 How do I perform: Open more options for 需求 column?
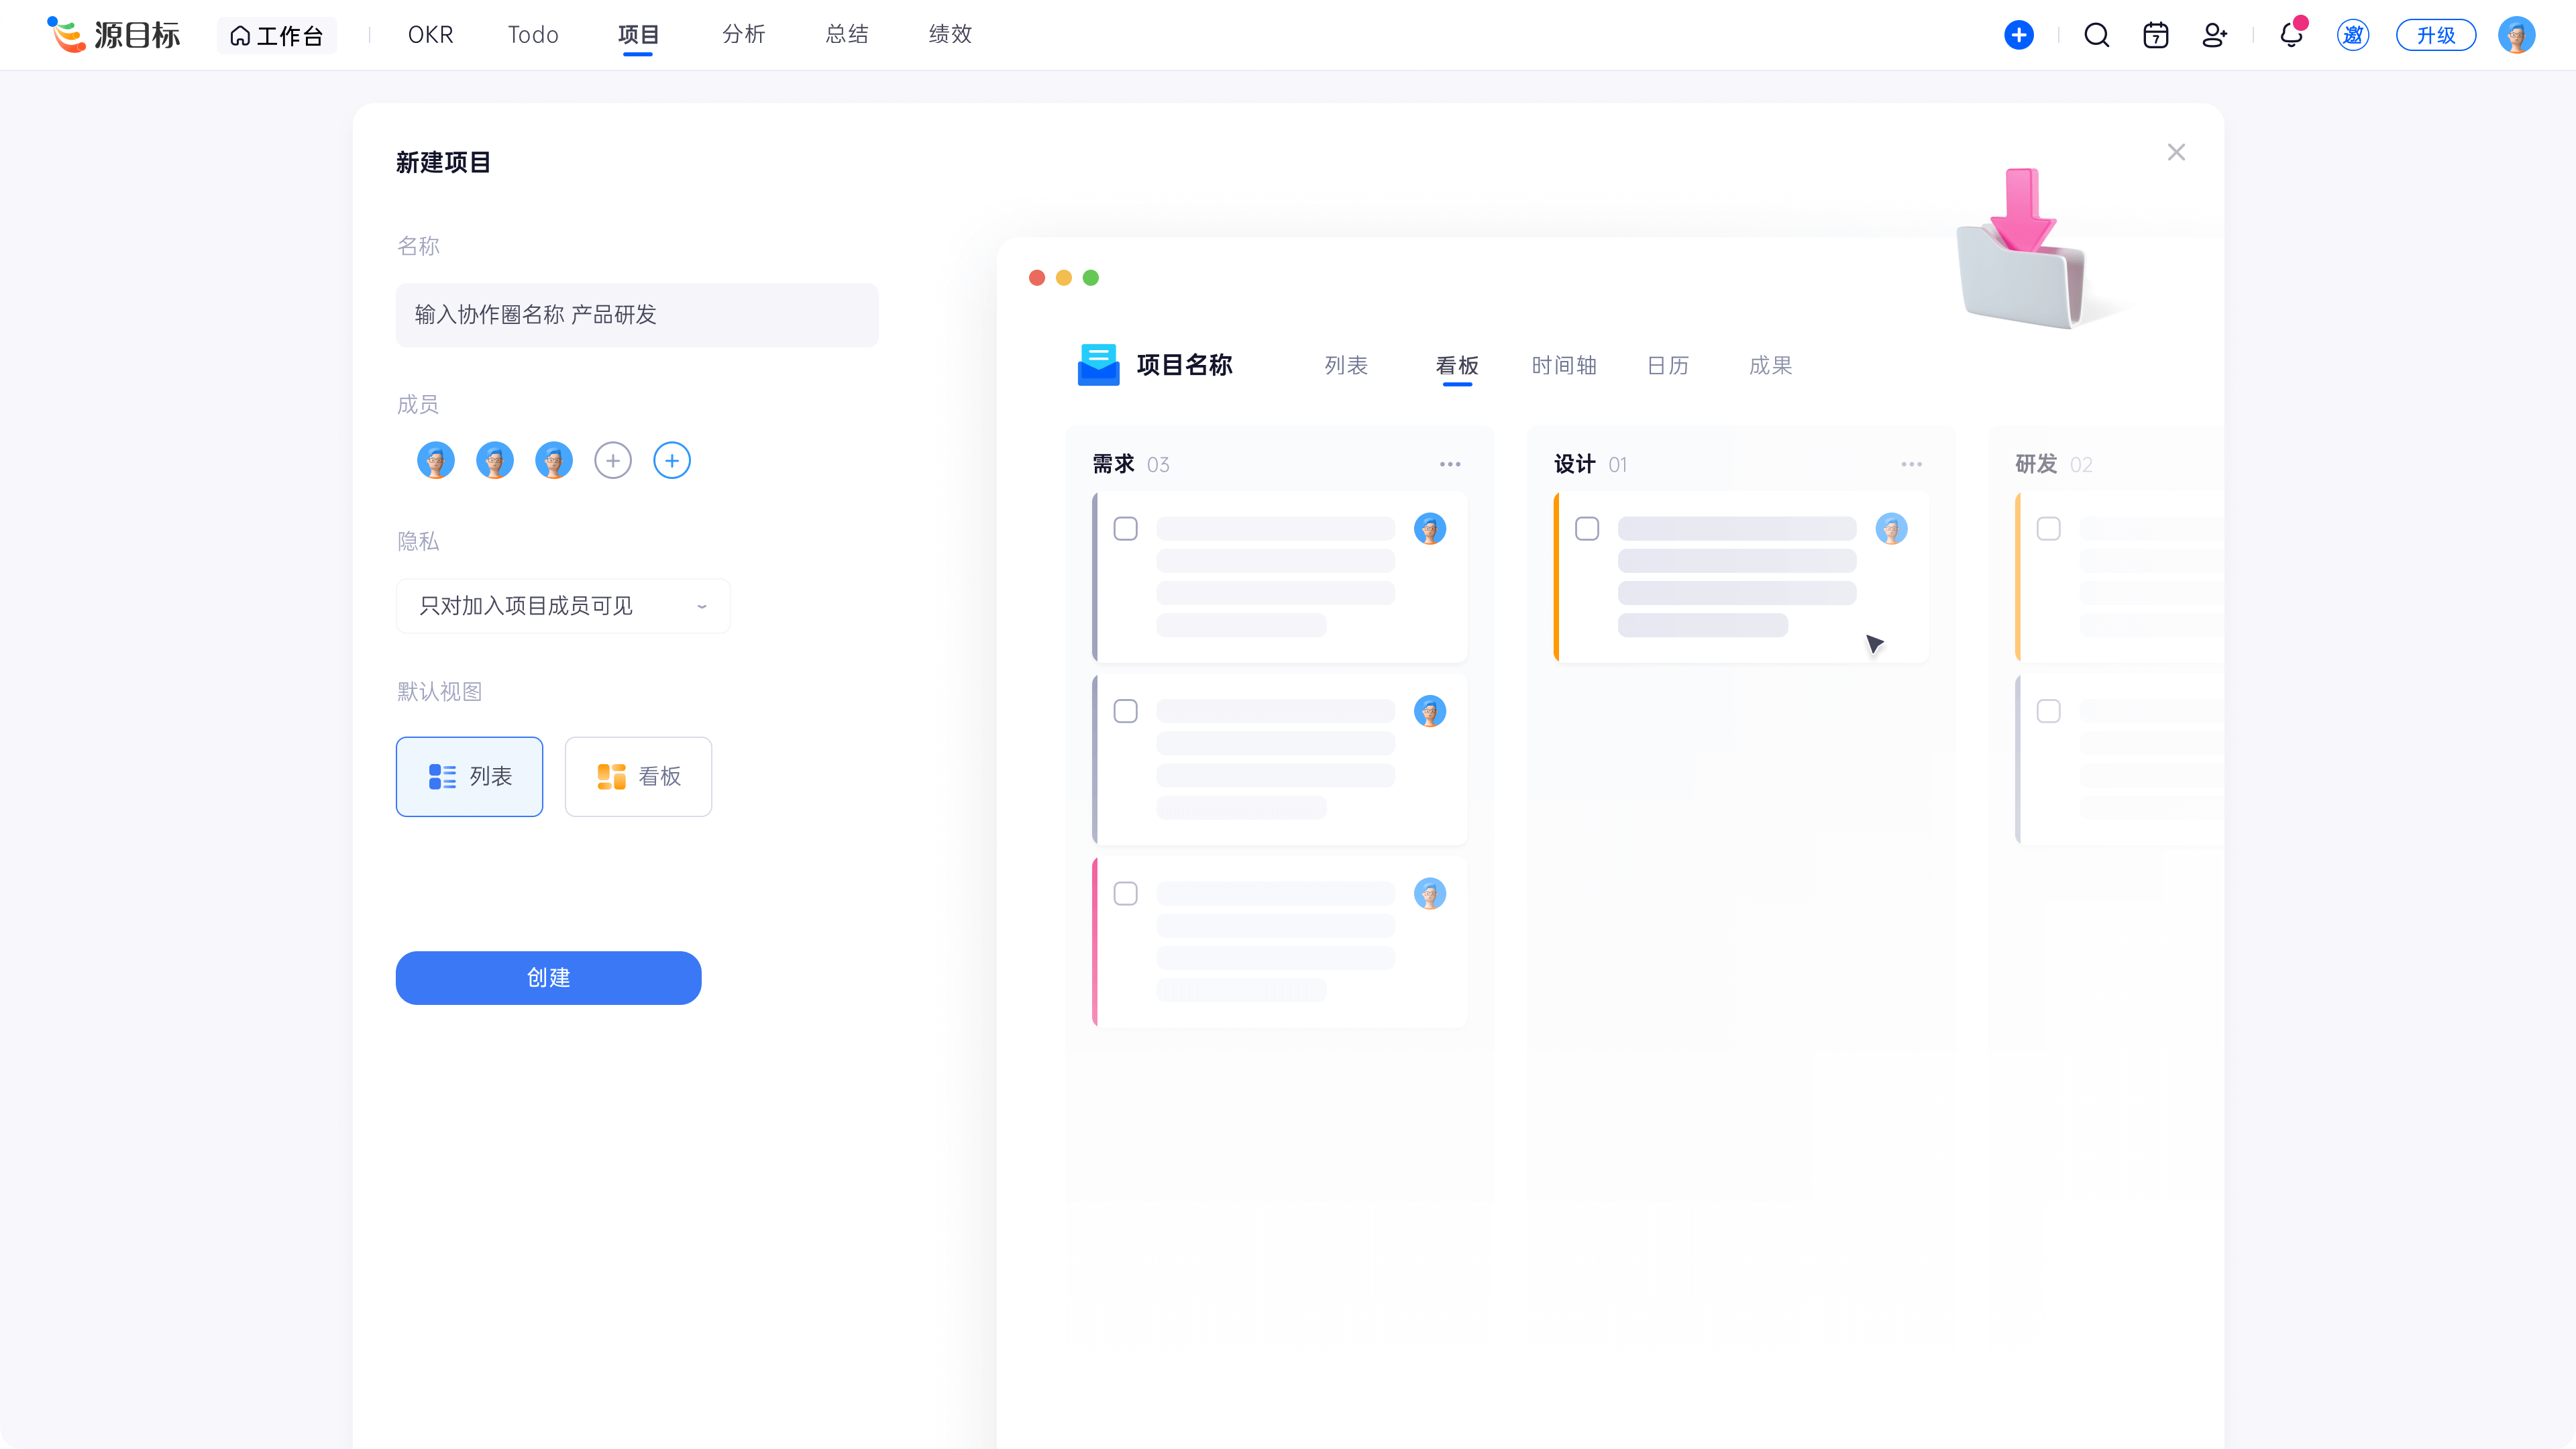pyautogui.click(x=1449, y=464)
